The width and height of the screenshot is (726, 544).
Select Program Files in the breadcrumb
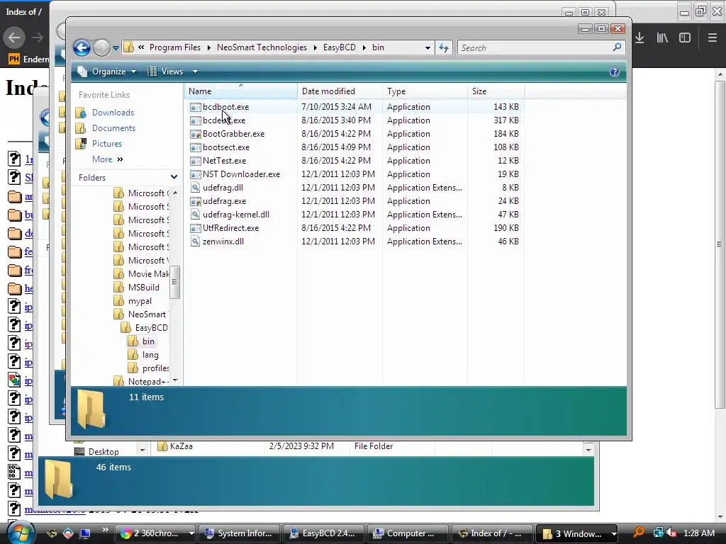pos(175,47)
